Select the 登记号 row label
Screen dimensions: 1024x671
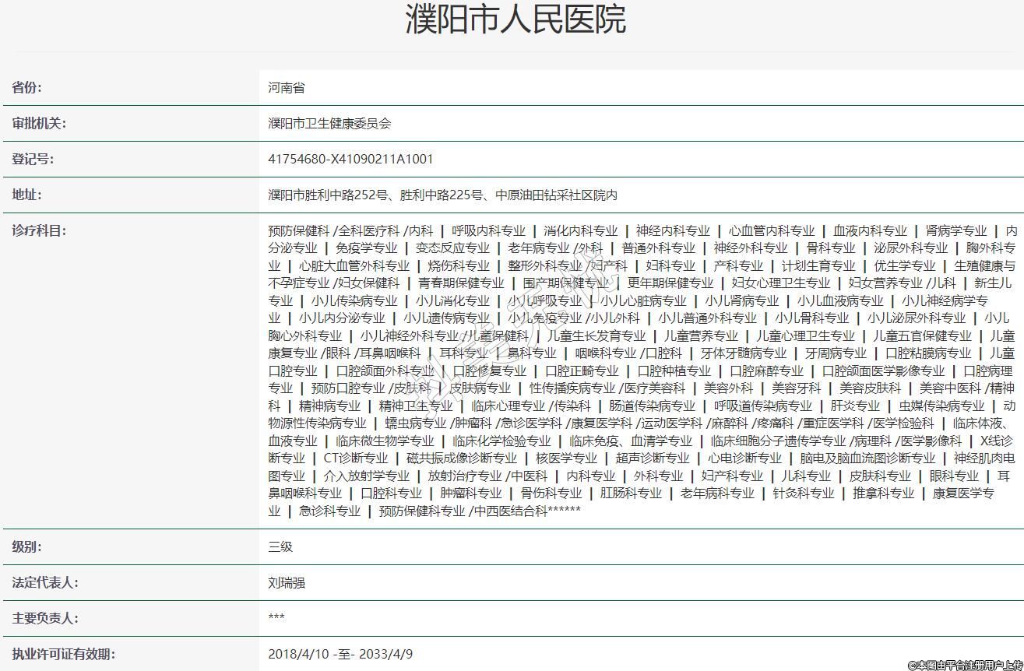tap(33, 159)
